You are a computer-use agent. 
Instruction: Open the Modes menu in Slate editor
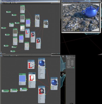[x=1, y=2]
